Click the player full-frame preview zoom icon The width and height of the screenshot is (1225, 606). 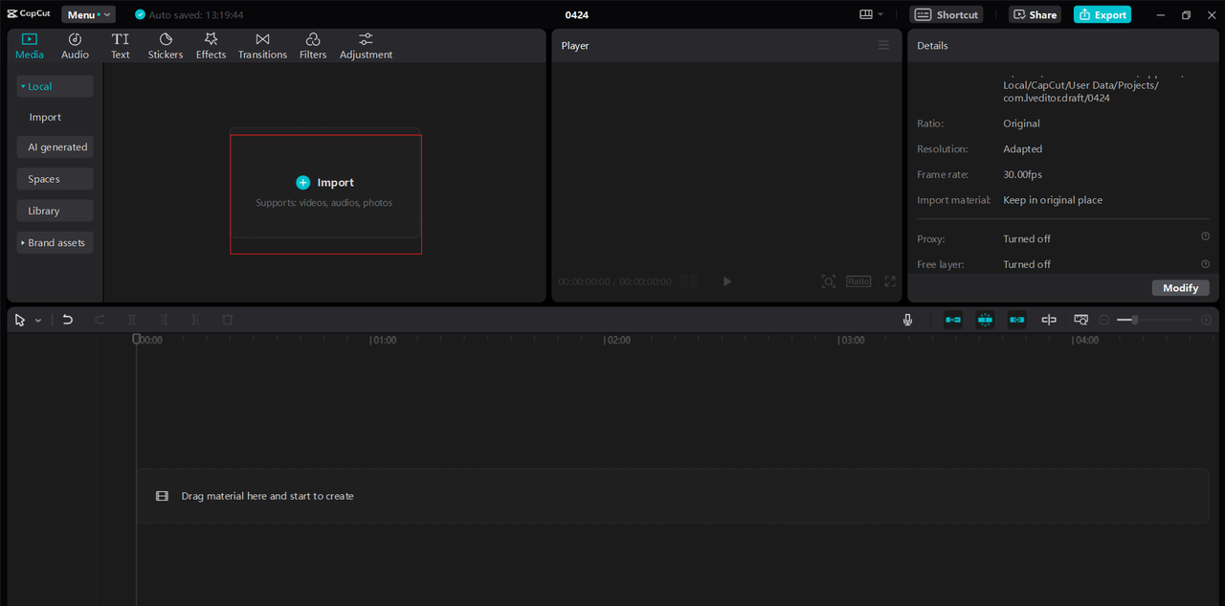(829, 281)
